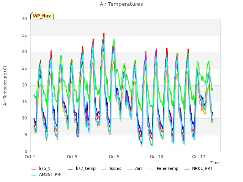Screen dimensions: 243x182
Task: Click the red li75_t color marker
Action: (x=34, y=169)
